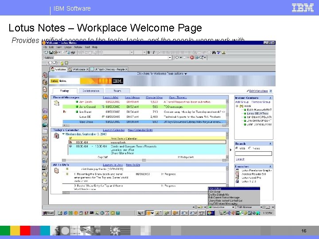Click the Edit Workplace help icon
The image size is (319, 239).
point(271,91)
